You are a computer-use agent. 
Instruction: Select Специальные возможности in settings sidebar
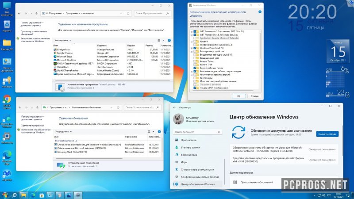click(197, 169)
